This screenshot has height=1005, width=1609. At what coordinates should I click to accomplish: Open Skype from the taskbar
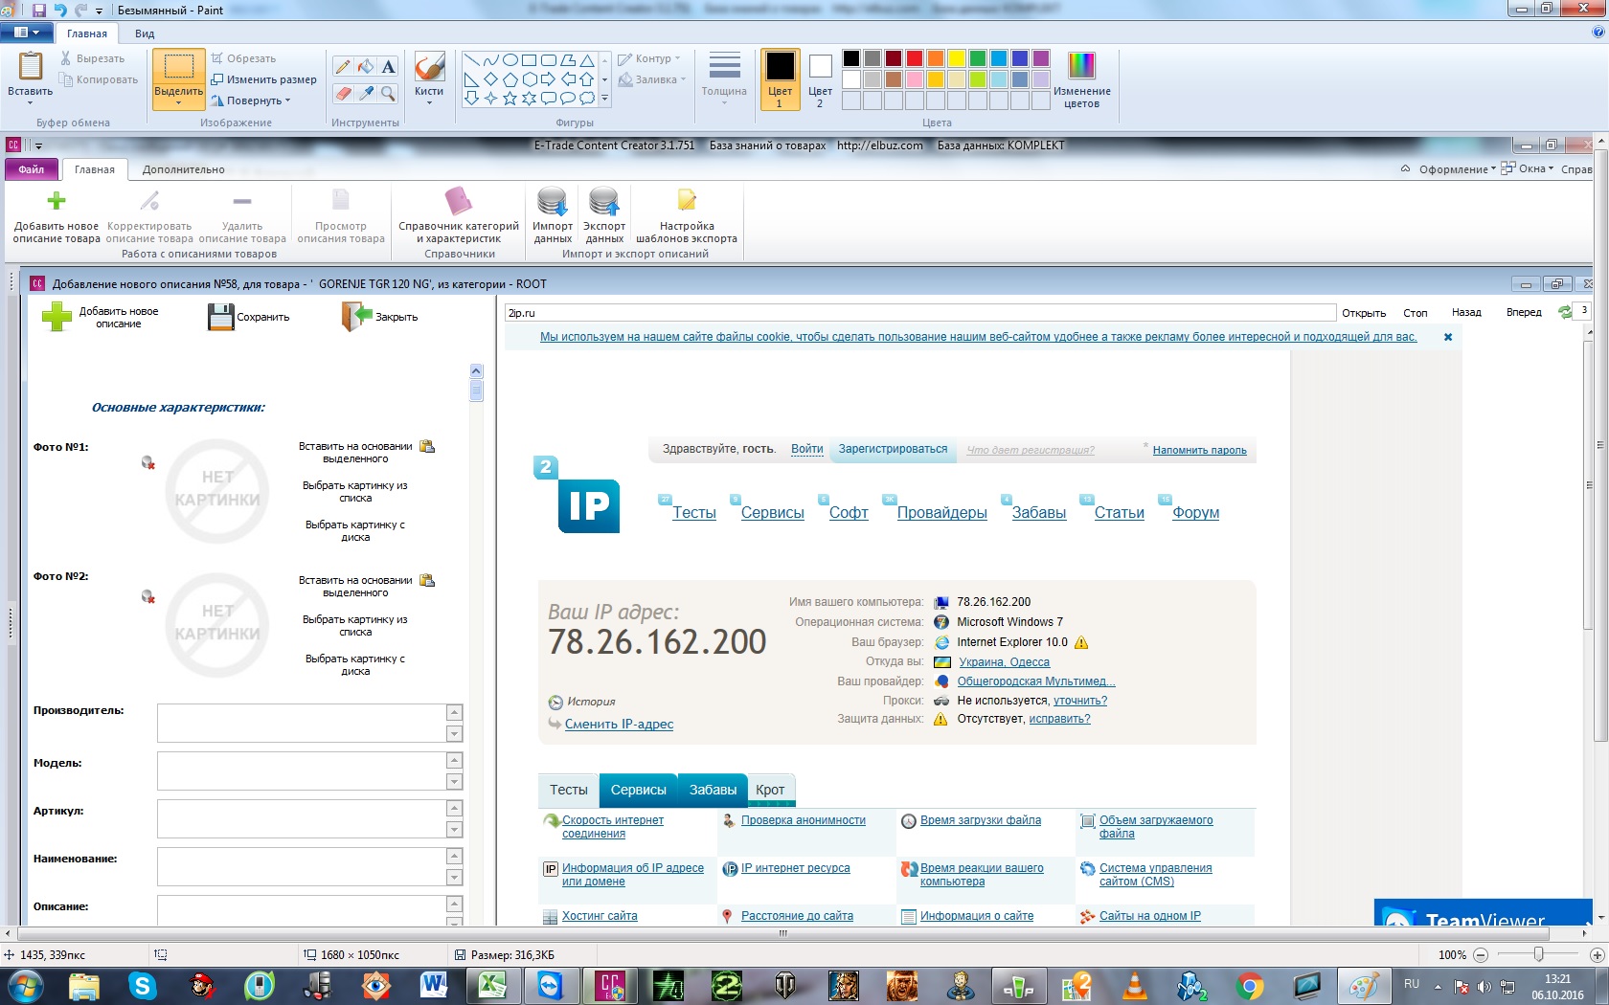point(143,986)
